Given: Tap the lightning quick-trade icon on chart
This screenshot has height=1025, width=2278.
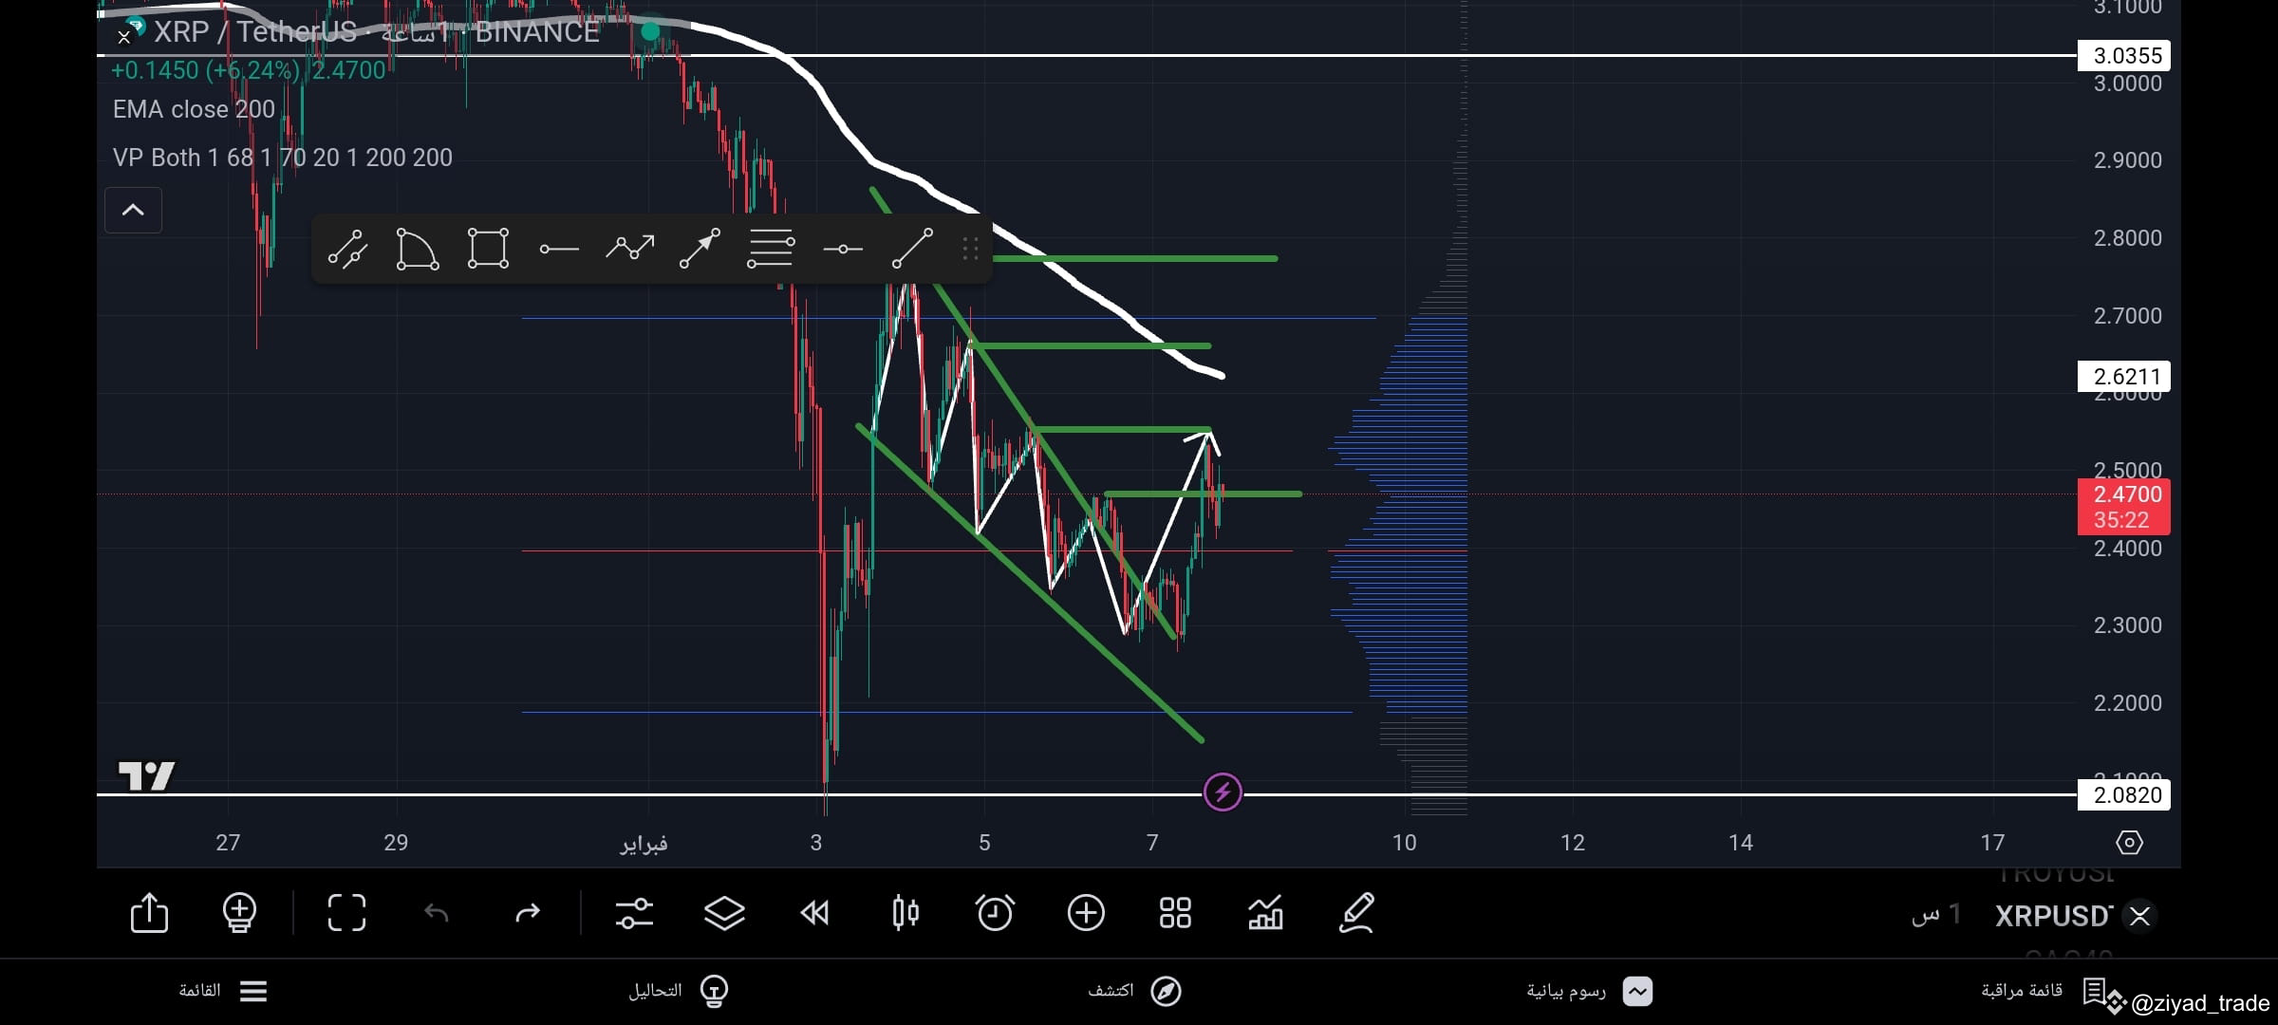Looking at the screenshot, I should (1223, 792).
